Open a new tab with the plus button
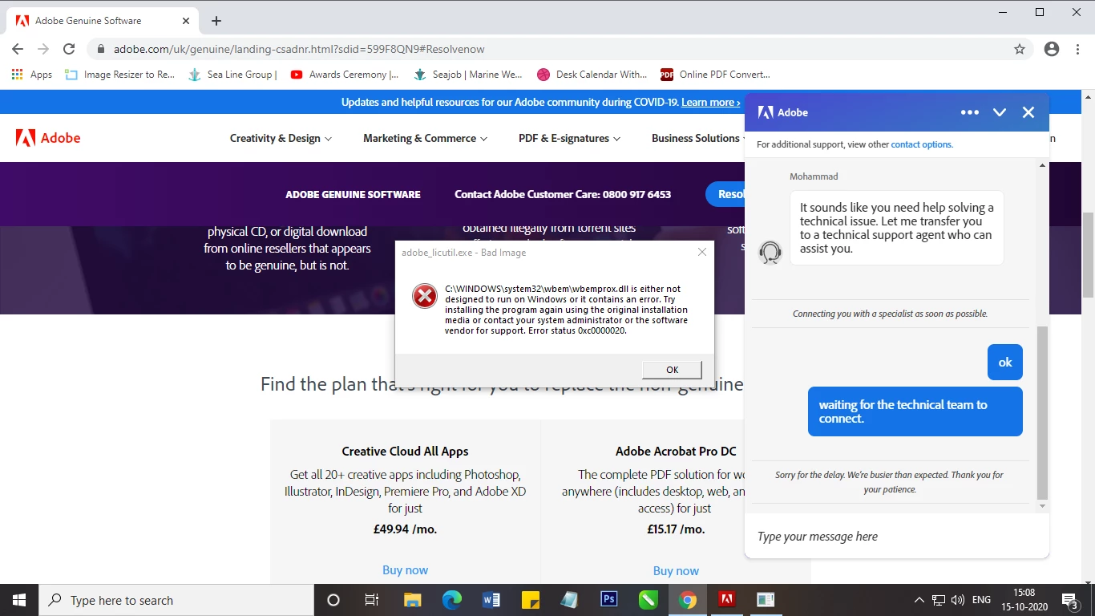This screenshot has width=1095, height=616. (216, 21)
